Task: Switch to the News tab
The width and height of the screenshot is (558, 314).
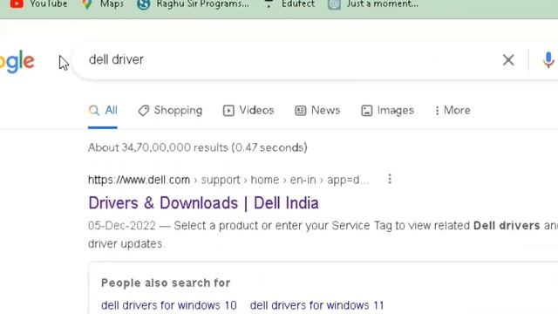Action: click(x=317, y=111)
